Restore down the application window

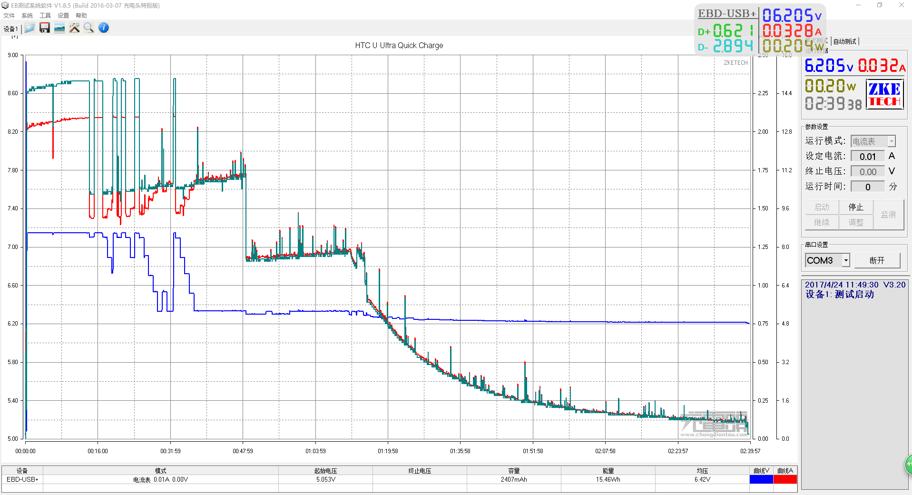(880, 5)
